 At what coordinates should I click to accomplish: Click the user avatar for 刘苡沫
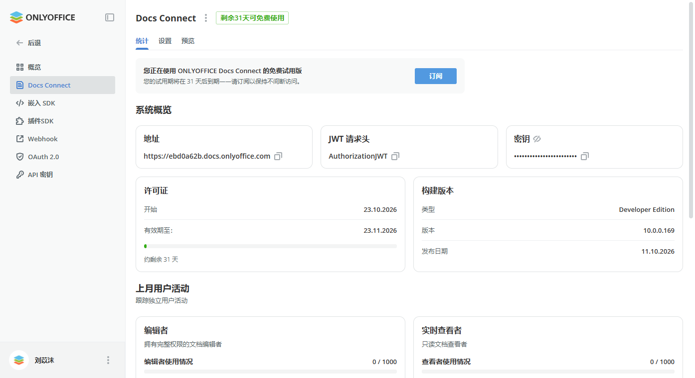tap(19, 360)
